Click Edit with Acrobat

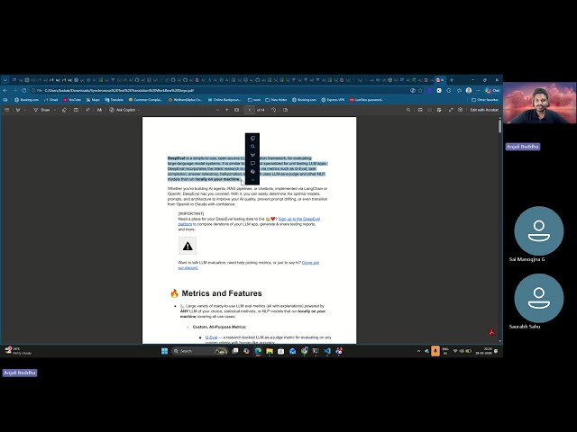click(484, 110)
